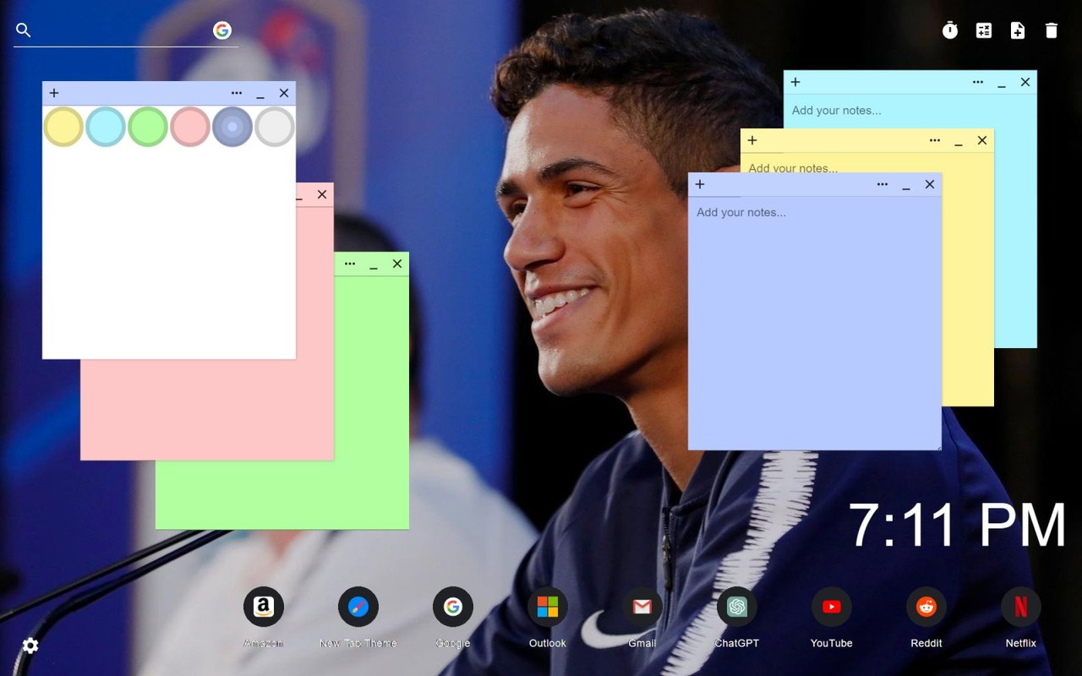Close the yellow sticky note
Screen dimensions: 1082x676
[982, 140]
